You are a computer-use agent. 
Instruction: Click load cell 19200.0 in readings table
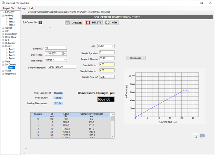[x=66, y=135]
